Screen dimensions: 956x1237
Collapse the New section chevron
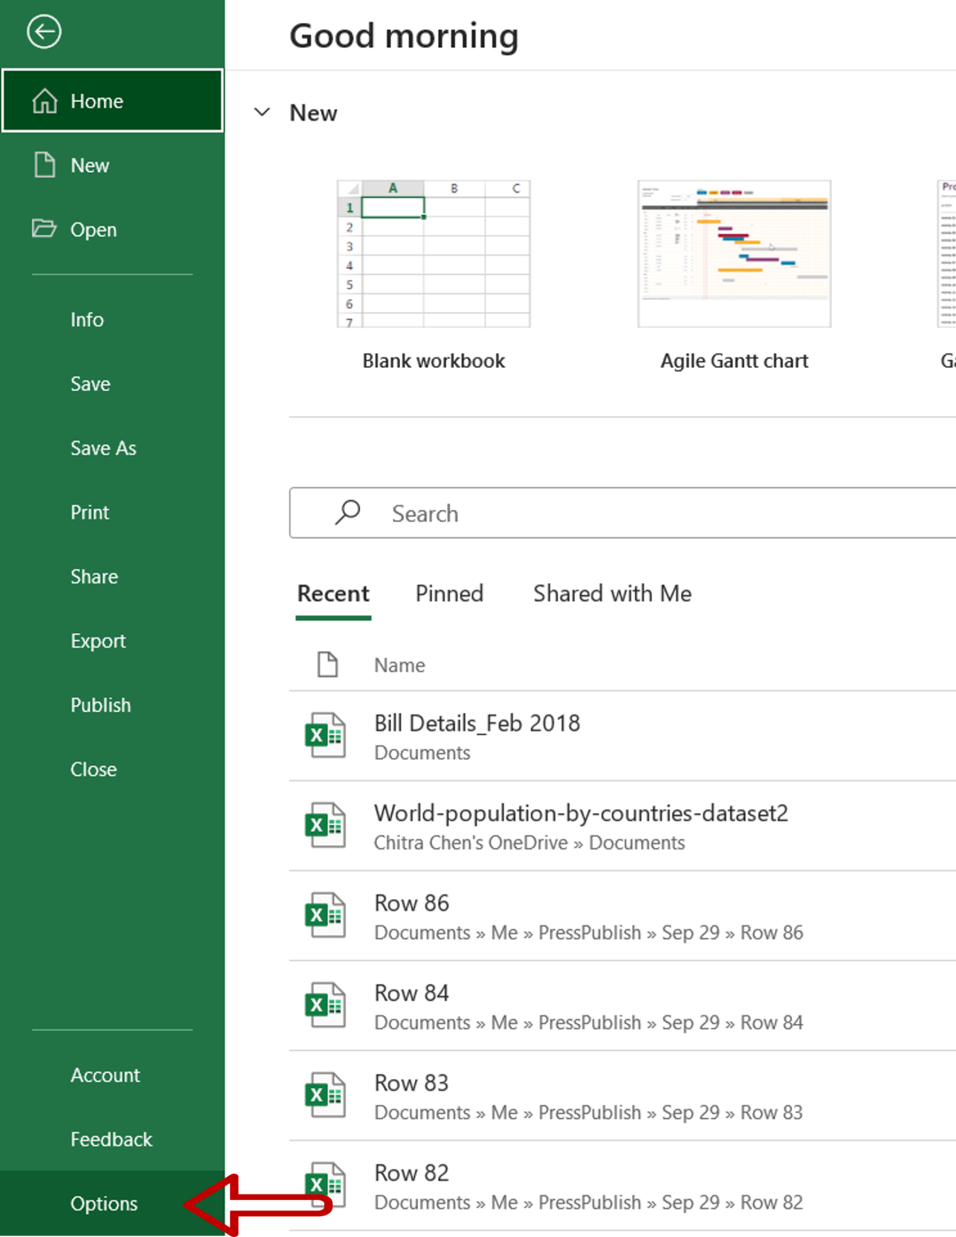point(262,112)
